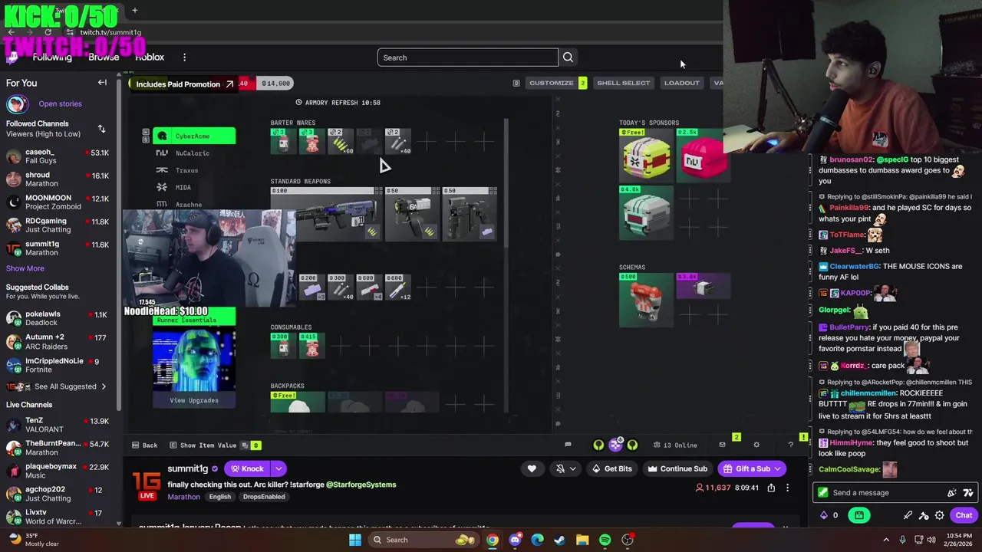The width and height of the screenshot is (982, 552).
Task: Open the Loadout tab
Action: 681,83
